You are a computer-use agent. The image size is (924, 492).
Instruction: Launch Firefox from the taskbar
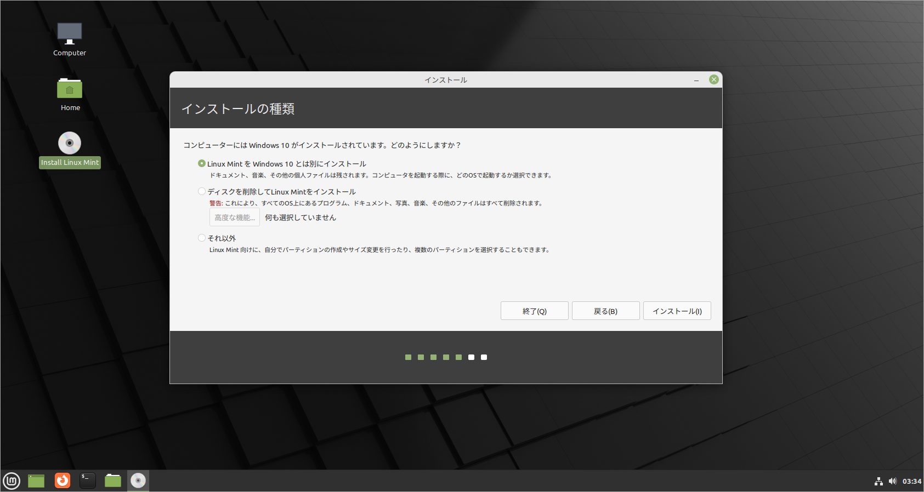point(63,481)
